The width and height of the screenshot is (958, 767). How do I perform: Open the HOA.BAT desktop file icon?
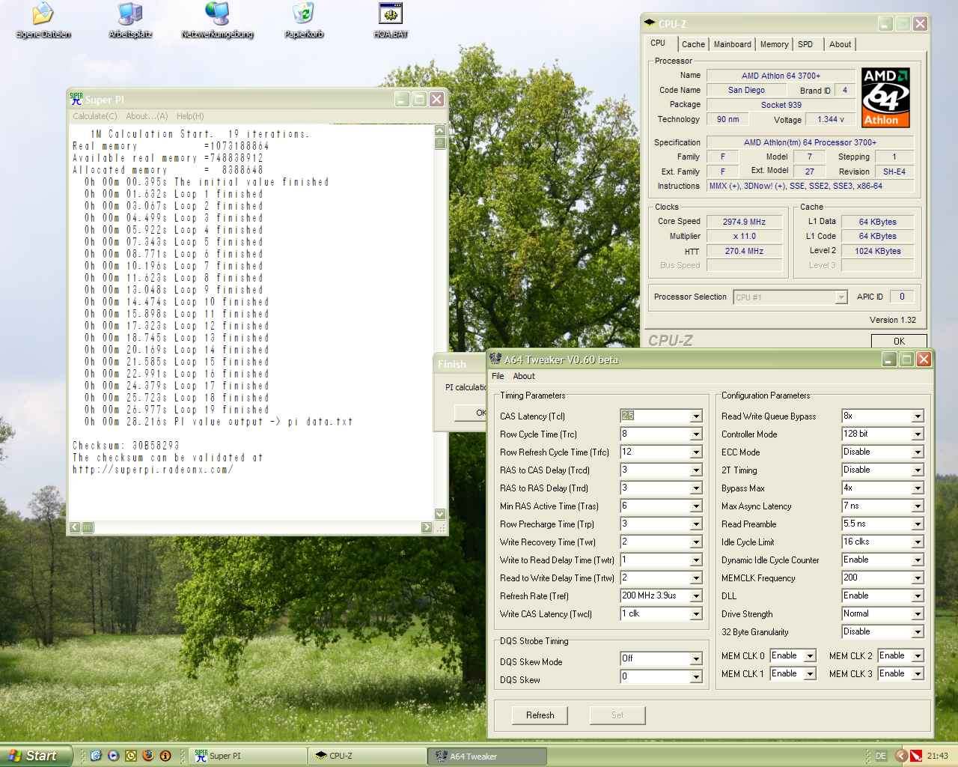pos(391,20)
